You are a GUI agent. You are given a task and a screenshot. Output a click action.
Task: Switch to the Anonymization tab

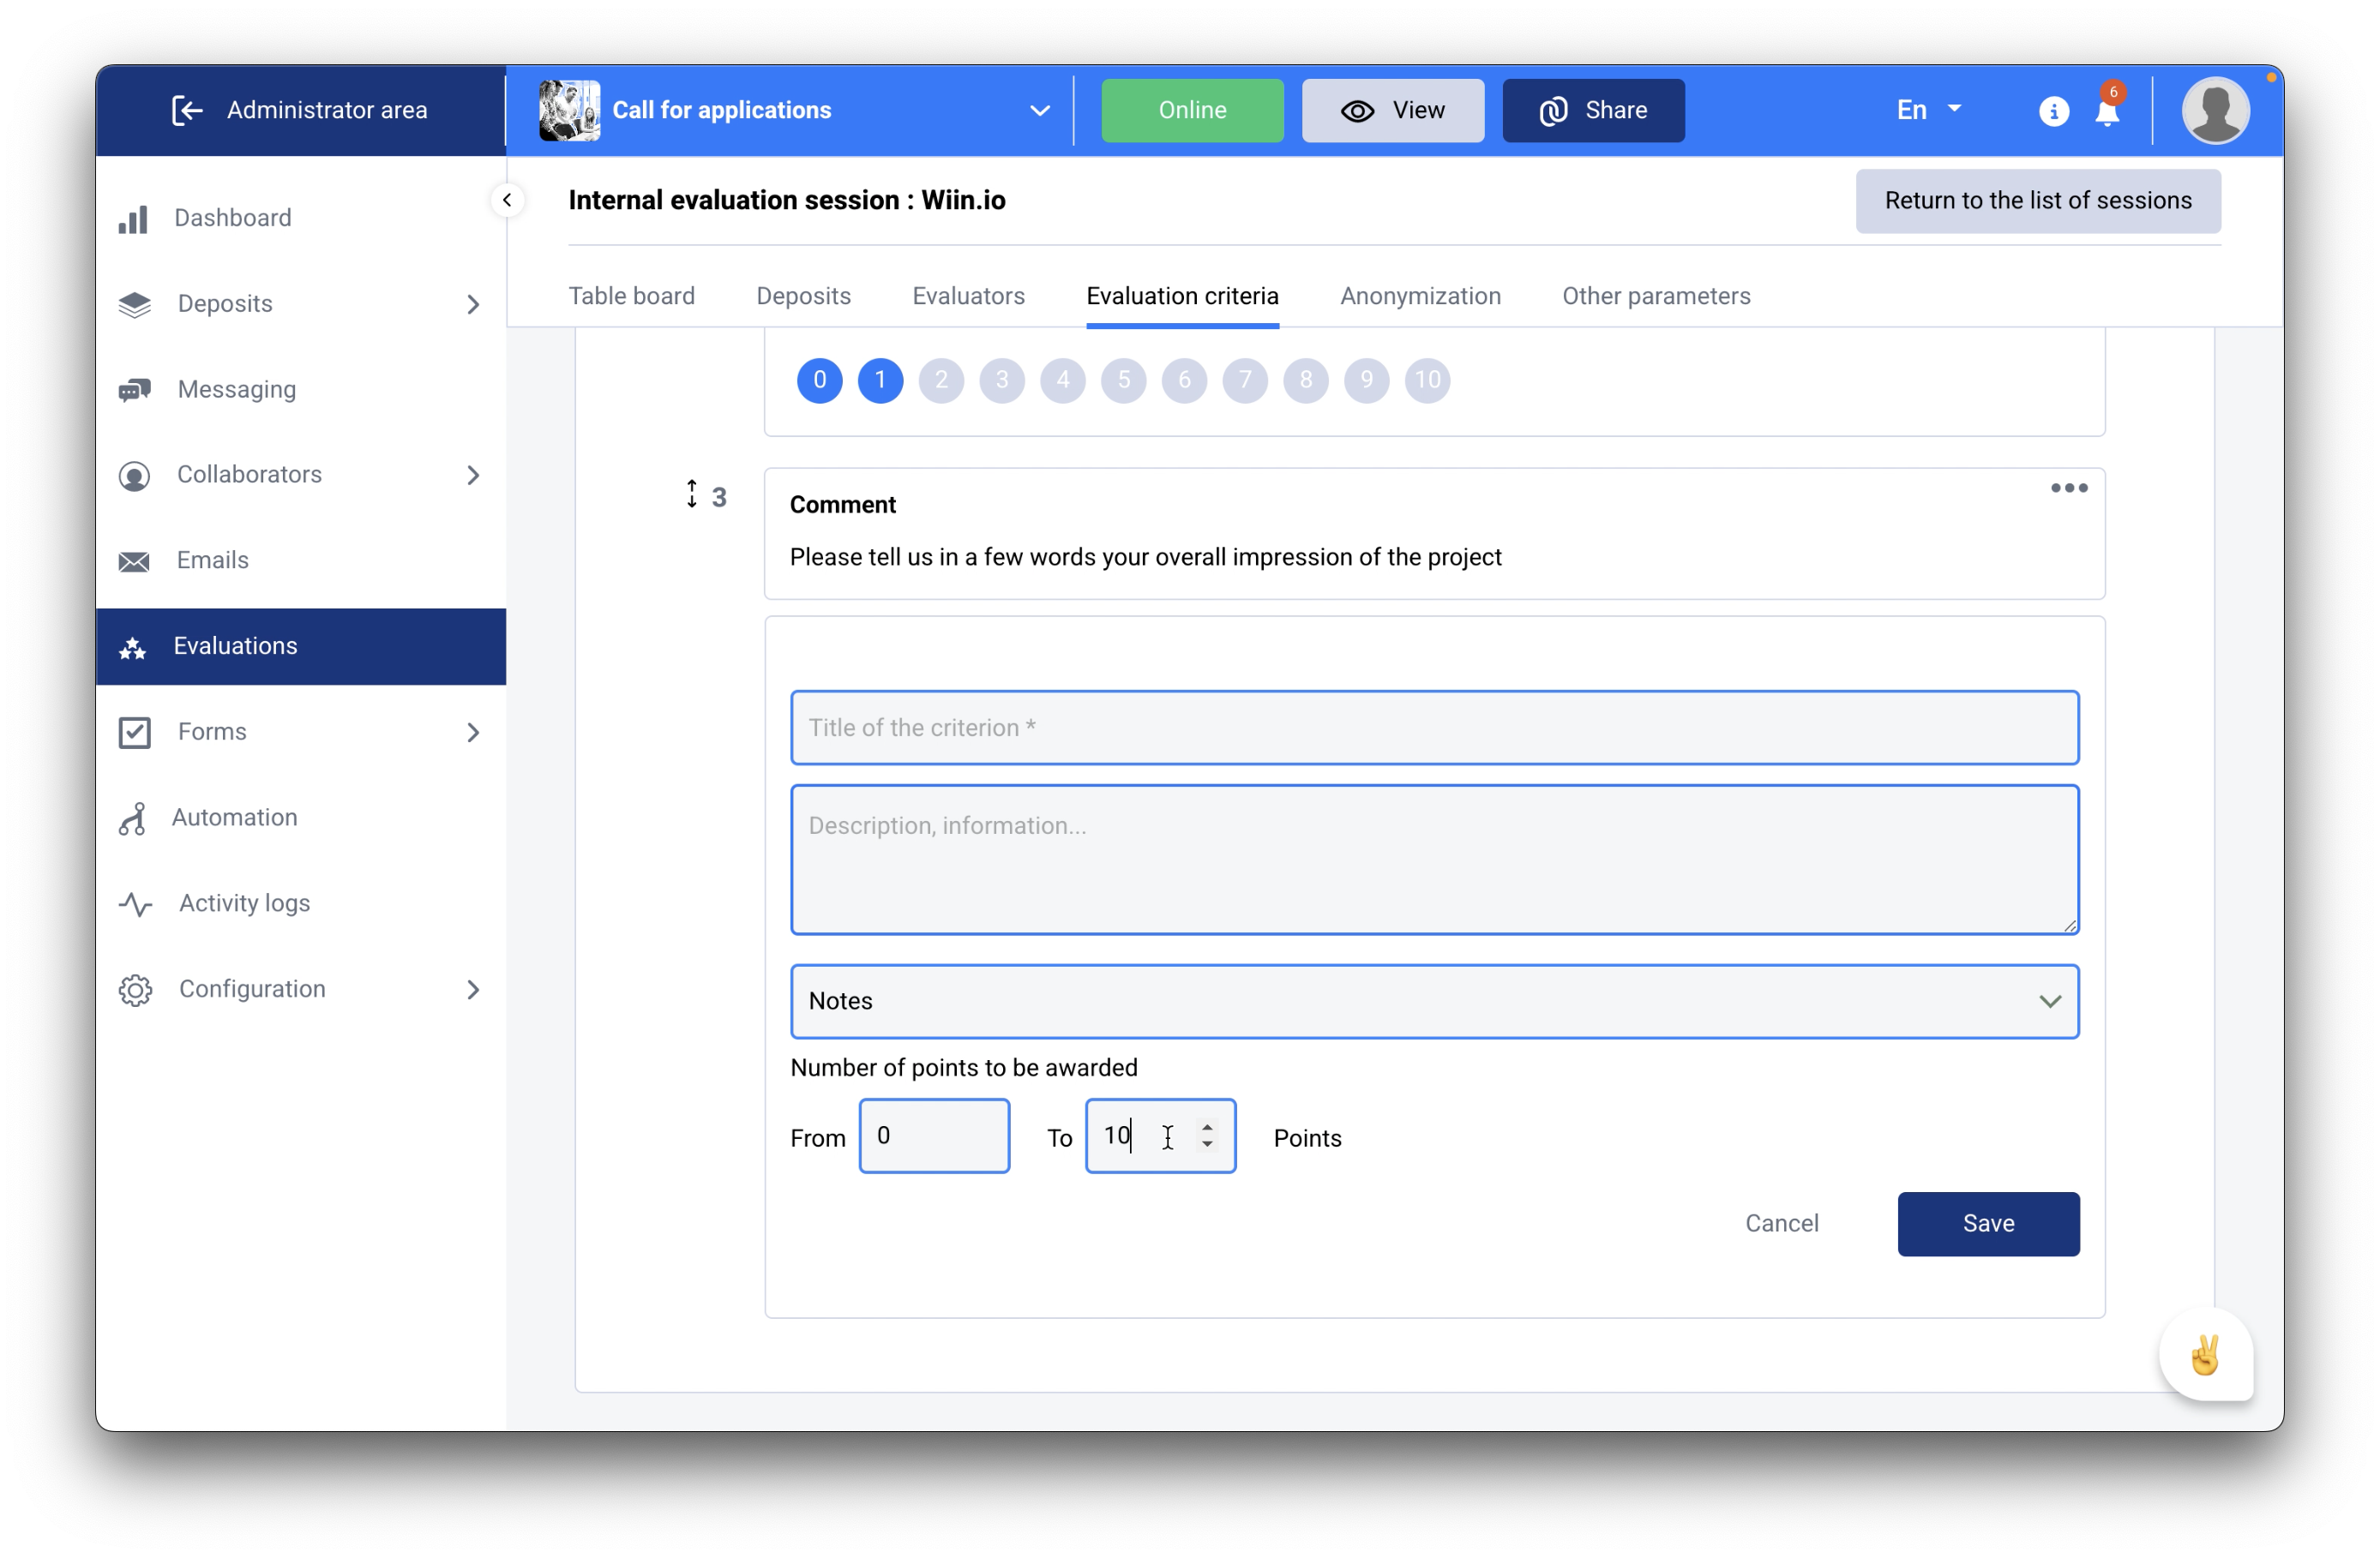tap(1420, 296)
